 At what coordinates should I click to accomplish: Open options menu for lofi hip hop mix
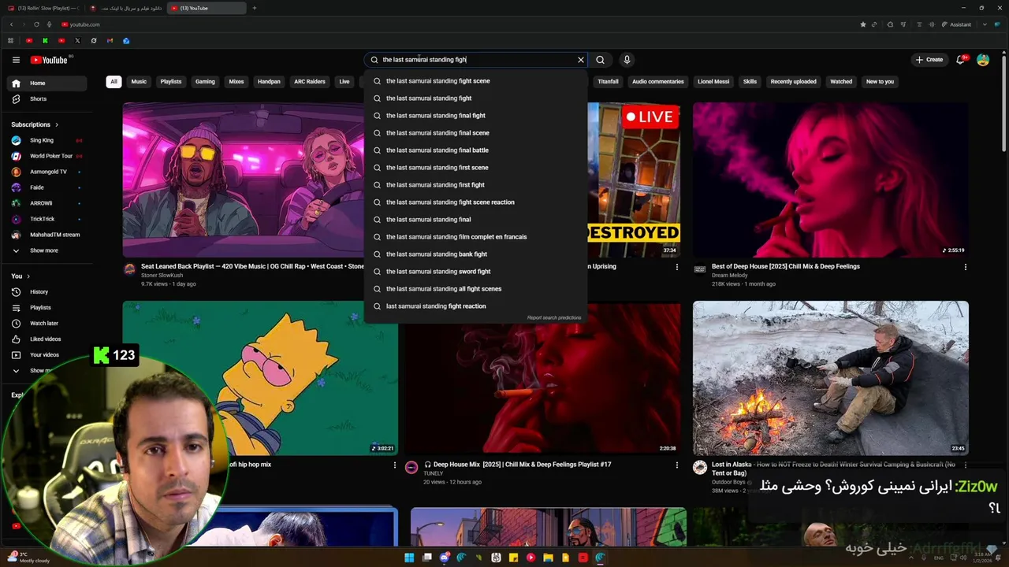[395, 465]
